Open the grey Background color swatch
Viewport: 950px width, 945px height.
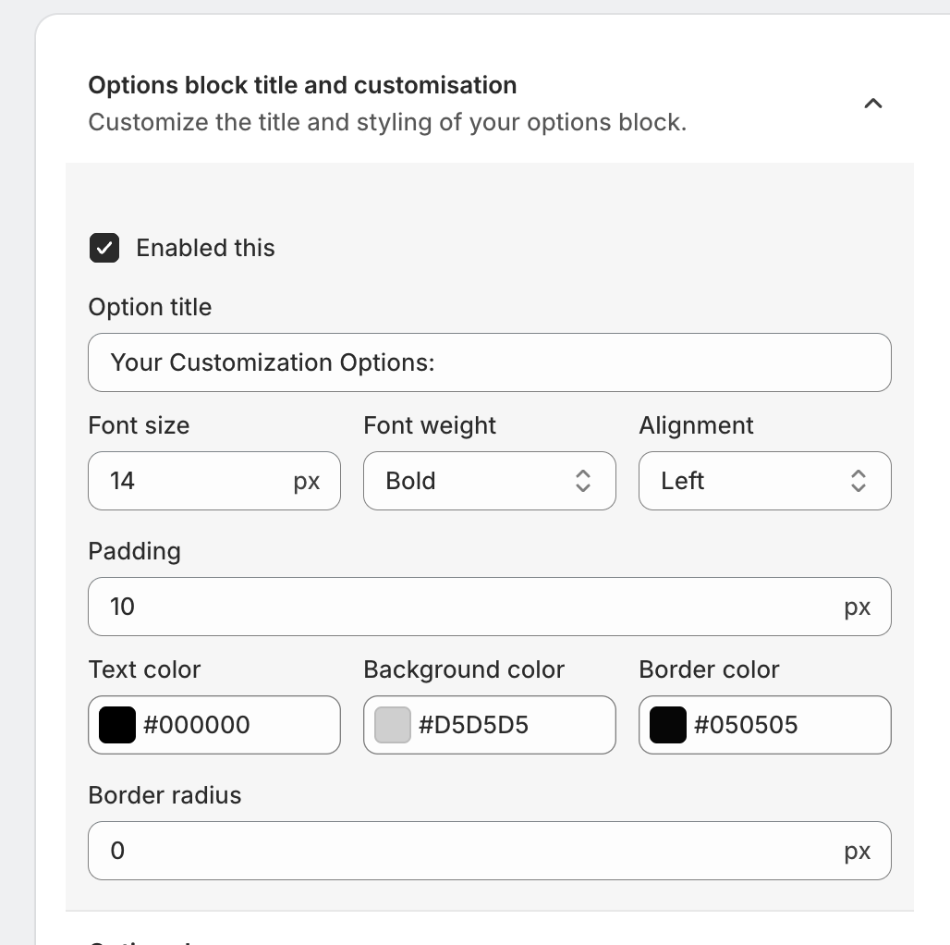[x=393, y=725]
